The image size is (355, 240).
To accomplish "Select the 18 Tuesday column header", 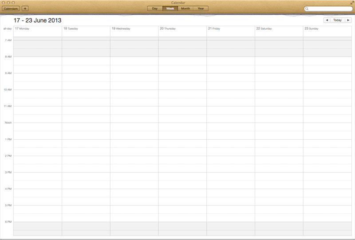I will tap(86, 31).
